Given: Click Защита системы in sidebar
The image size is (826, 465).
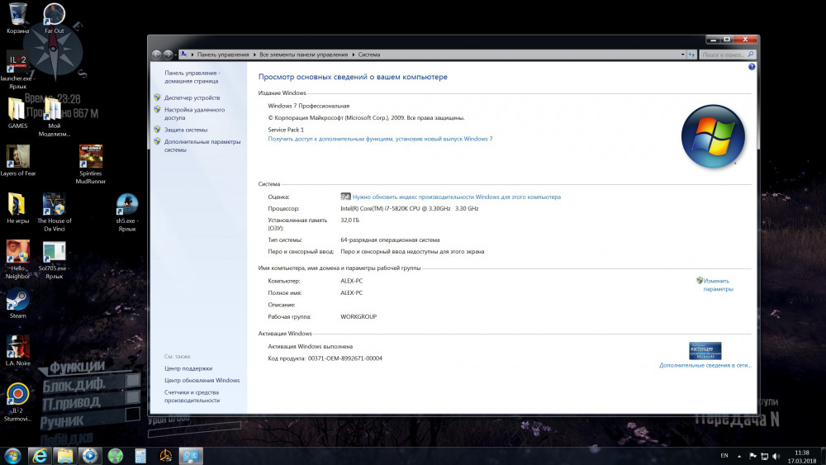Looking at the screenshot, I should pos(186,130).
